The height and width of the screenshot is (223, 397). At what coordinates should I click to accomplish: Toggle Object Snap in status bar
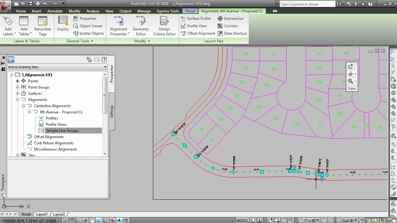point(92,221)
